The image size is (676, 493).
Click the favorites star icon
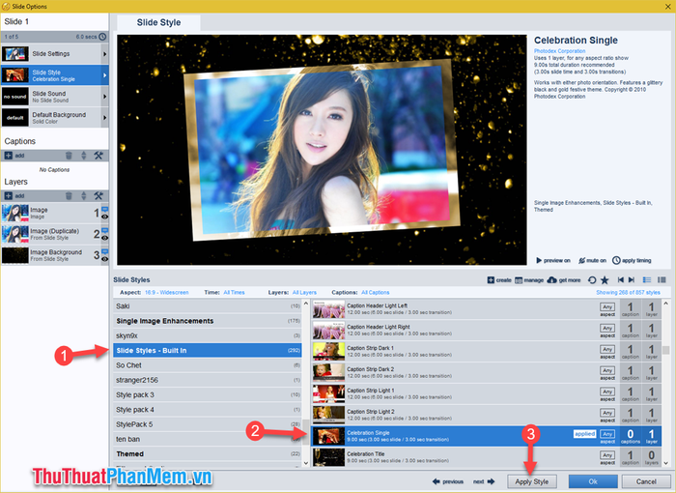click(x=605, y=280)
